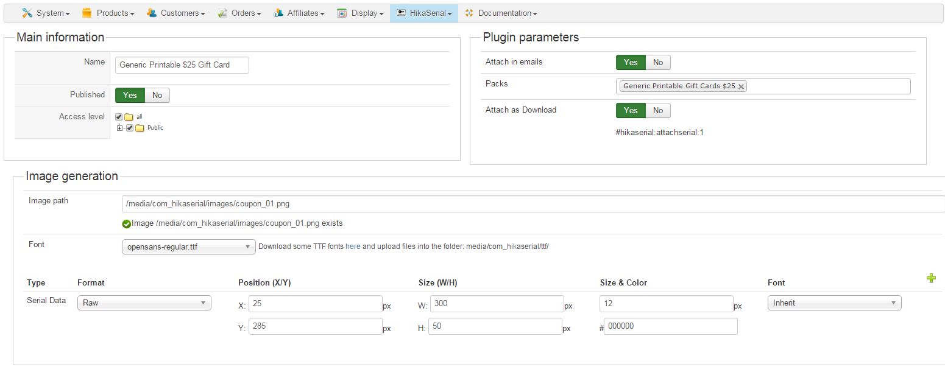The width and height of the screenshot is (945, 378).
Task: Click the System wrench icon in menu bar
Action: 27,13
